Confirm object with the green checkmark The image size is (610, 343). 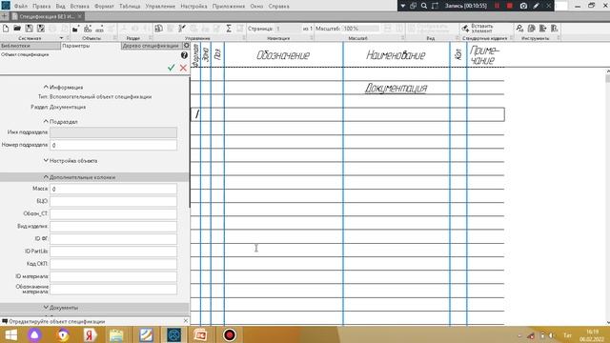[x=172, y=68]
